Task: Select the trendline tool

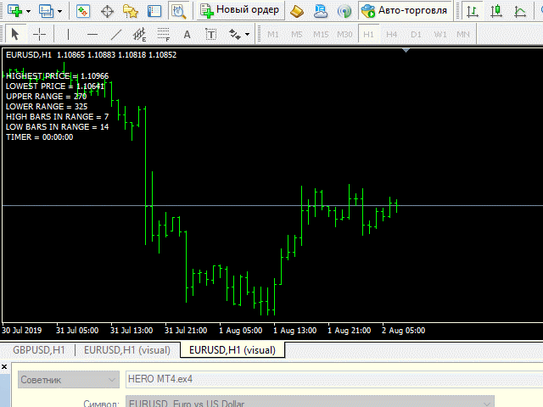Action: (x=116, y=34)
